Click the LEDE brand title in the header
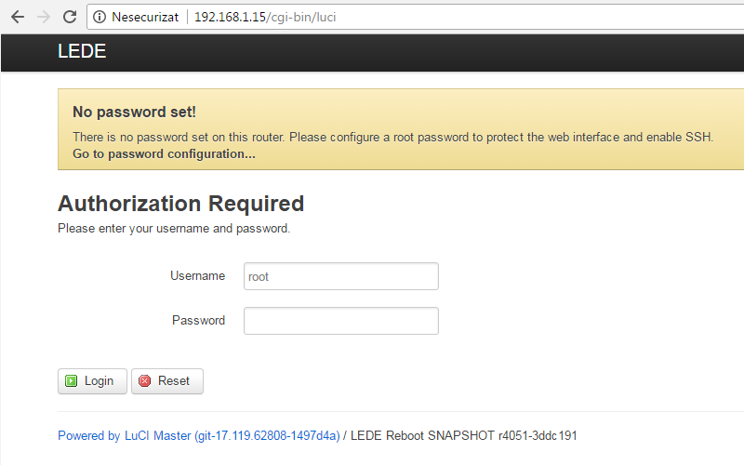The image size is (744, 465). (x=82, y=51)
